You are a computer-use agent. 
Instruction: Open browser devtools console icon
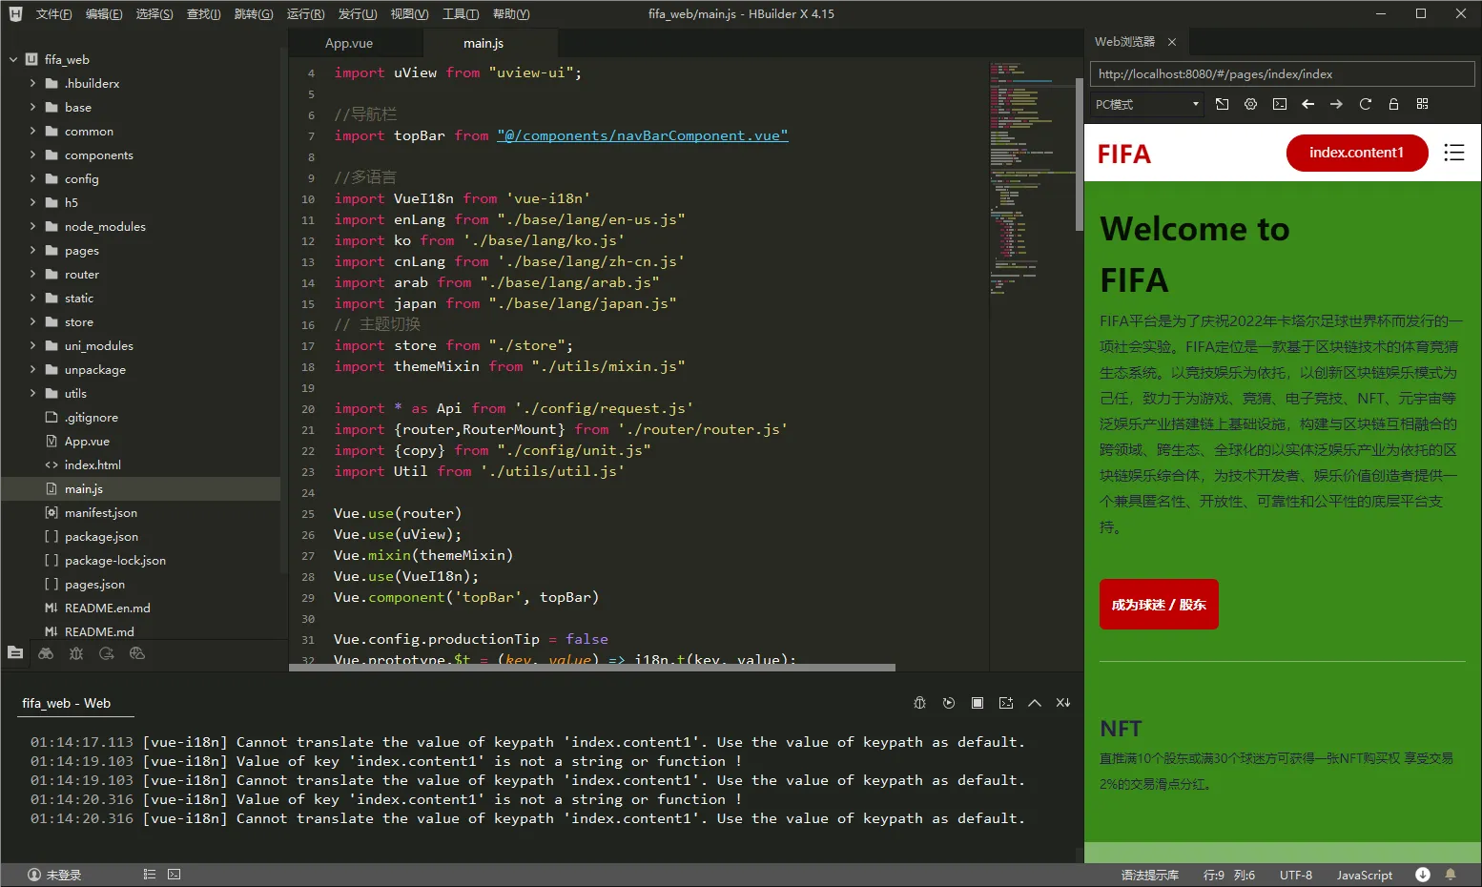coord(1280,104)
